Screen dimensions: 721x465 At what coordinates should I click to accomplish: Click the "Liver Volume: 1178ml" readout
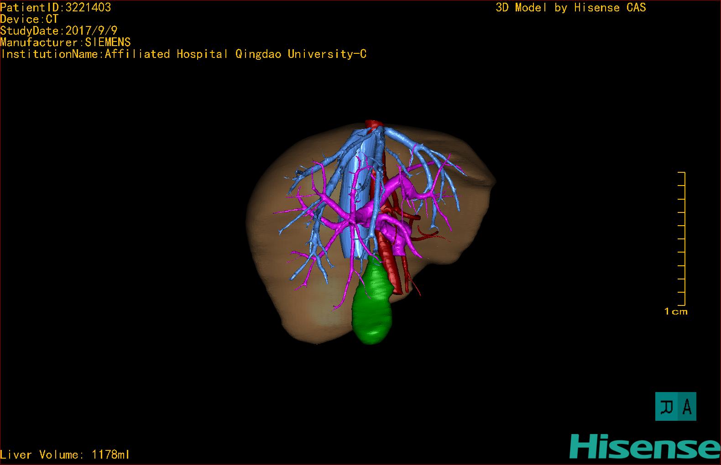pyautogui.click(x=65, y=455)
